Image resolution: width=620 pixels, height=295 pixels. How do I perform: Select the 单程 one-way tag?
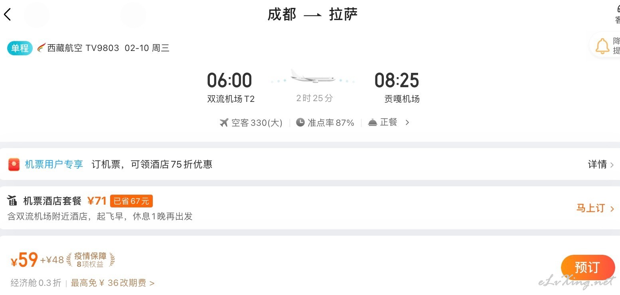20,48
